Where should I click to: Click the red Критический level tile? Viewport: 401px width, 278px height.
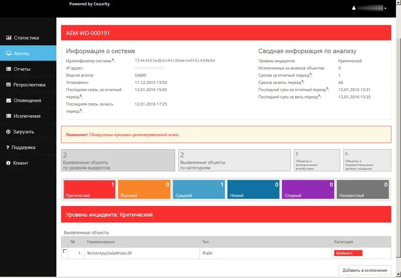tap(89, 189)
